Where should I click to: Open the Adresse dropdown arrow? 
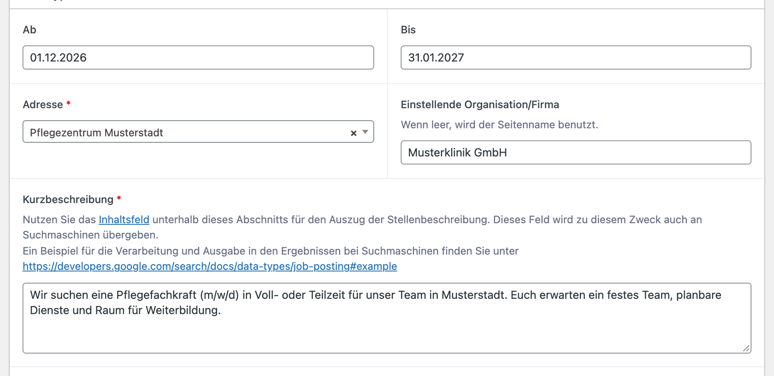point(365,132)
